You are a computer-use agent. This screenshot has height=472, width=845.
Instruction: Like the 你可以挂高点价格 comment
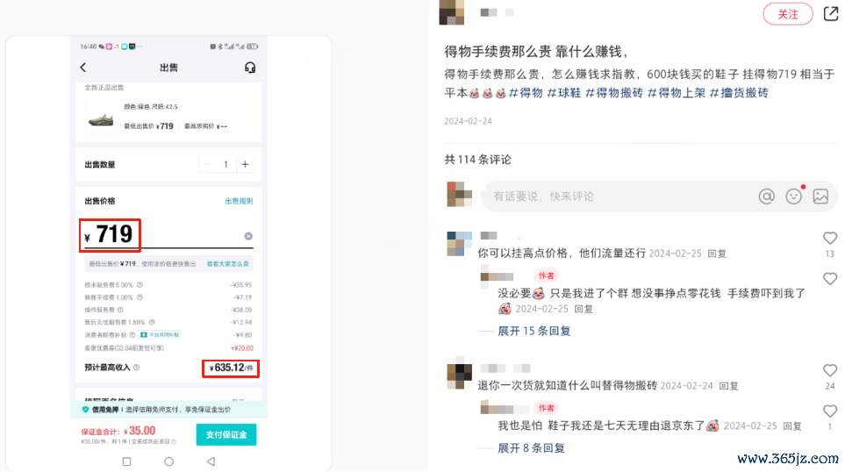[830, 238]
